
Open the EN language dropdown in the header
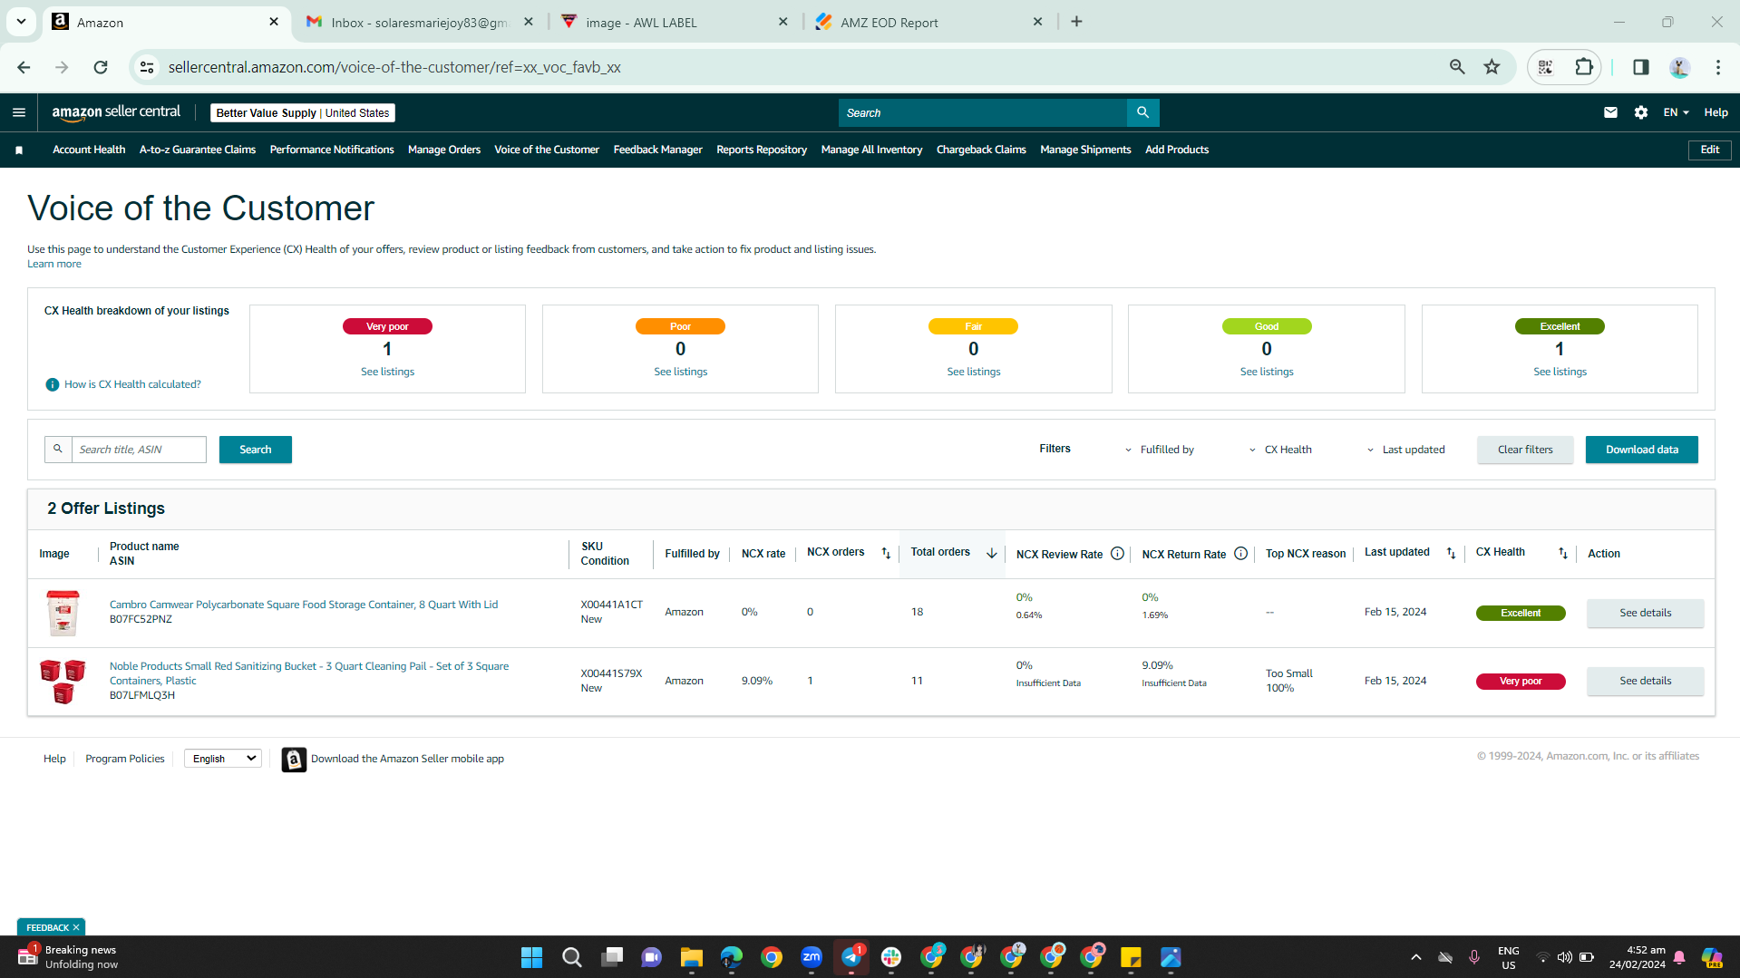(x=1676, y=112)
